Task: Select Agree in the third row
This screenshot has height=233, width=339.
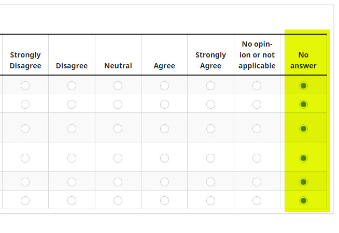Action: pos(164,128)
